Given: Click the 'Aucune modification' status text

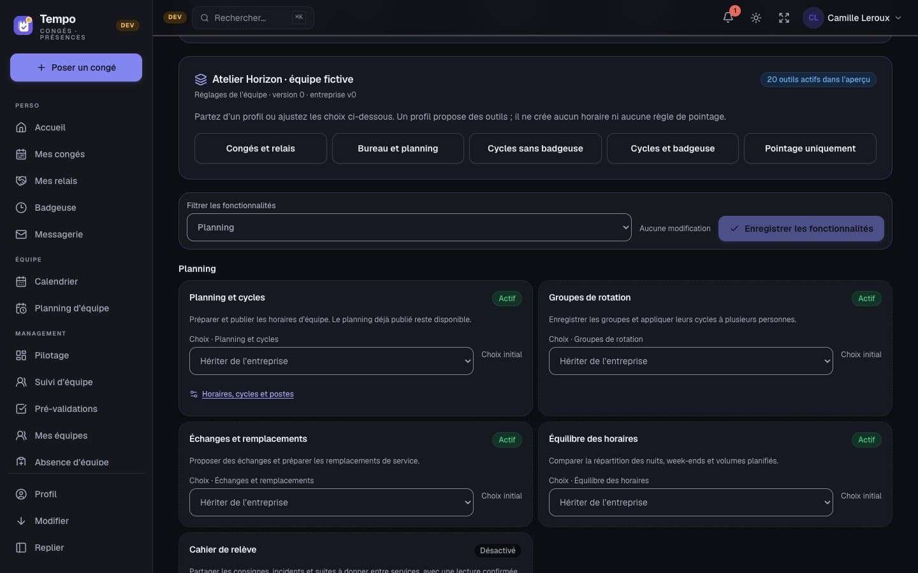Looking at the screenshot, I should (674, 229).
